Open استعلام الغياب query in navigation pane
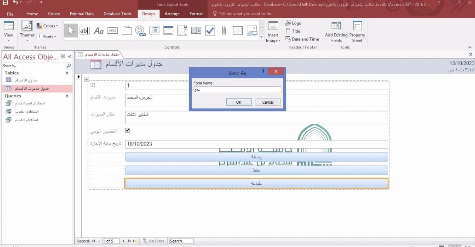475x247 pixels. click(x=26, y=111)
